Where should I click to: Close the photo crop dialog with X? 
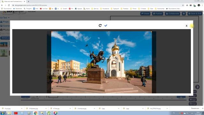pos(186,26)
